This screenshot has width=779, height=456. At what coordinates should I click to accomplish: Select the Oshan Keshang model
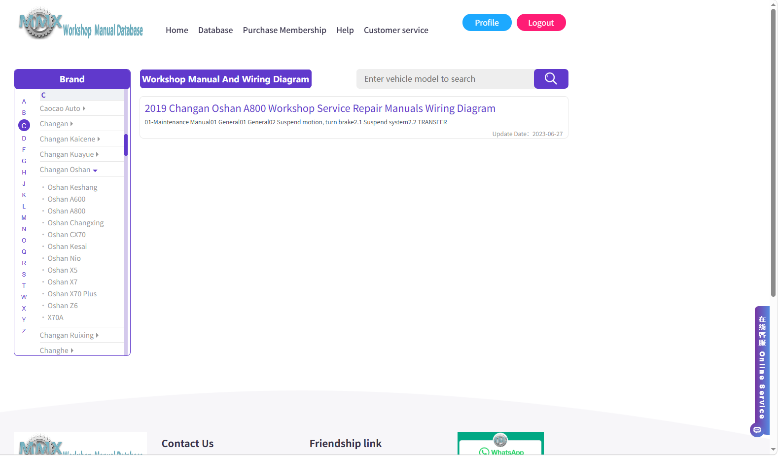72,187
